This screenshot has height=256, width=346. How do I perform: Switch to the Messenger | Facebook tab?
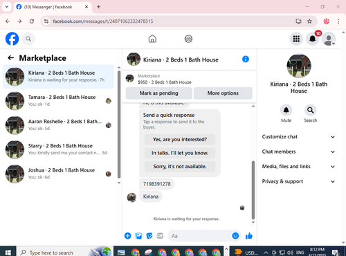[x=53, y=7]
